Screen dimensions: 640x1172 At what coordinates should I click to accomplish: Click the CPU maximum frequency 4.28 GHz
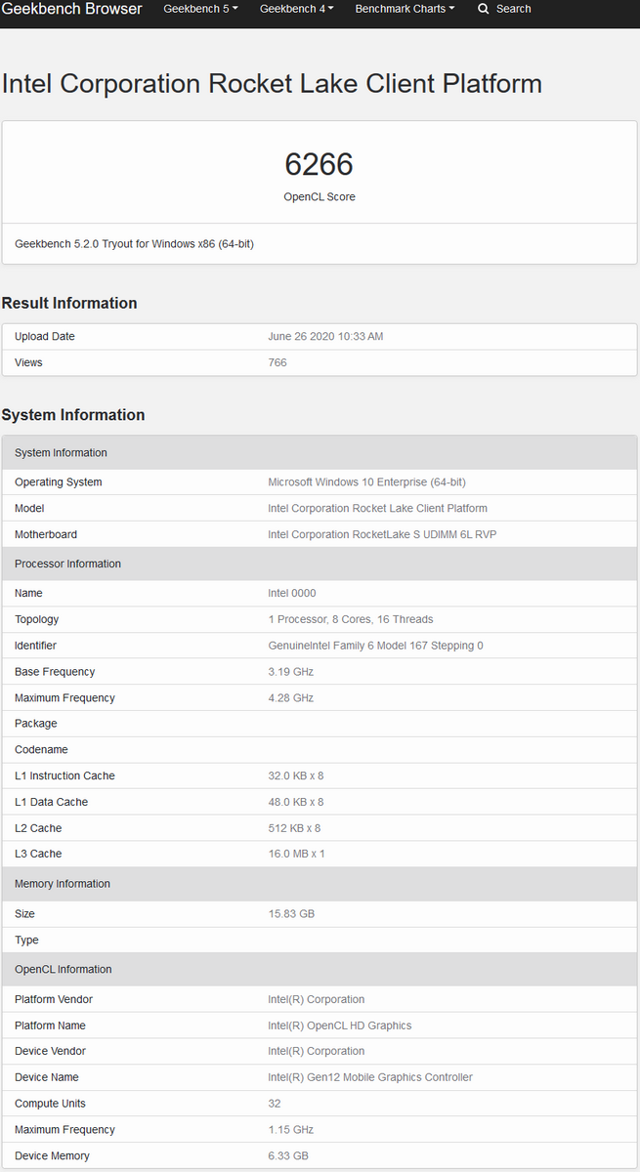coord(290,698)
